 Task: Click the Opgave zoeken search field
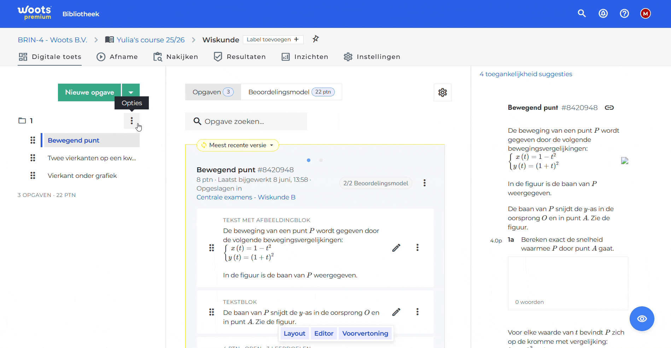point(246,121)
